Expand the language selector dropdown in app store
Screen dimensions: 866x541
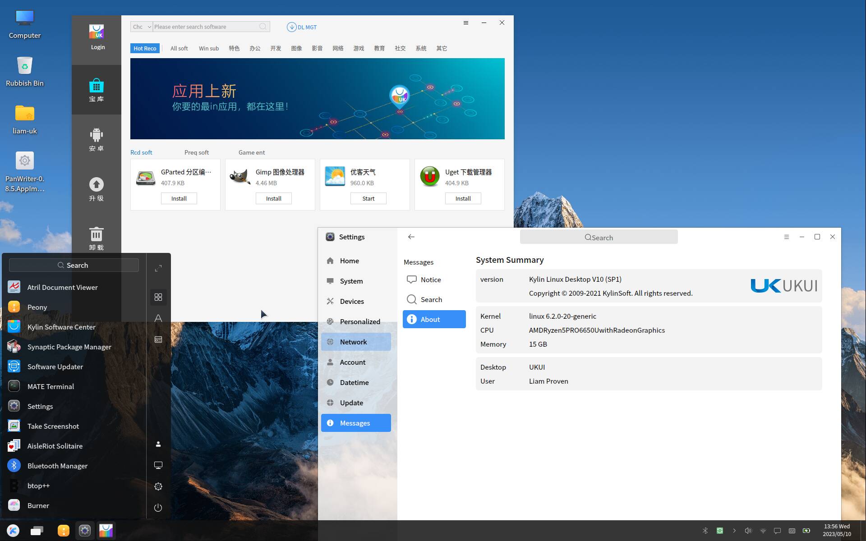(x=142, y=26)
